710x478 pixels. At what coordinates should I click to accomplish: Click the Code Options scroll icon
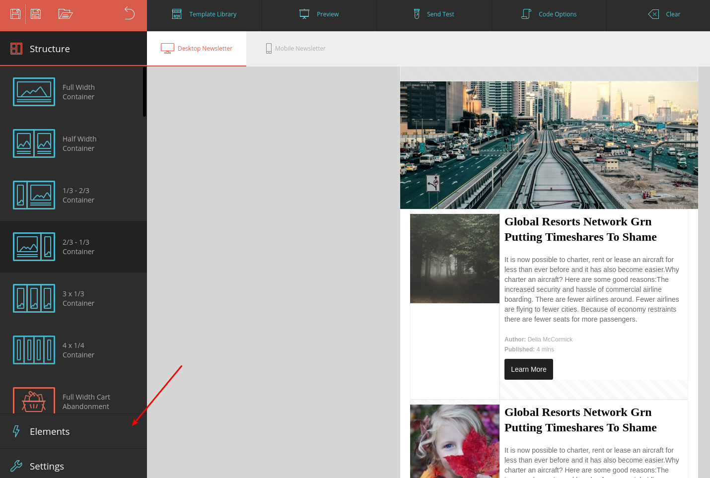tap(526, 14)
